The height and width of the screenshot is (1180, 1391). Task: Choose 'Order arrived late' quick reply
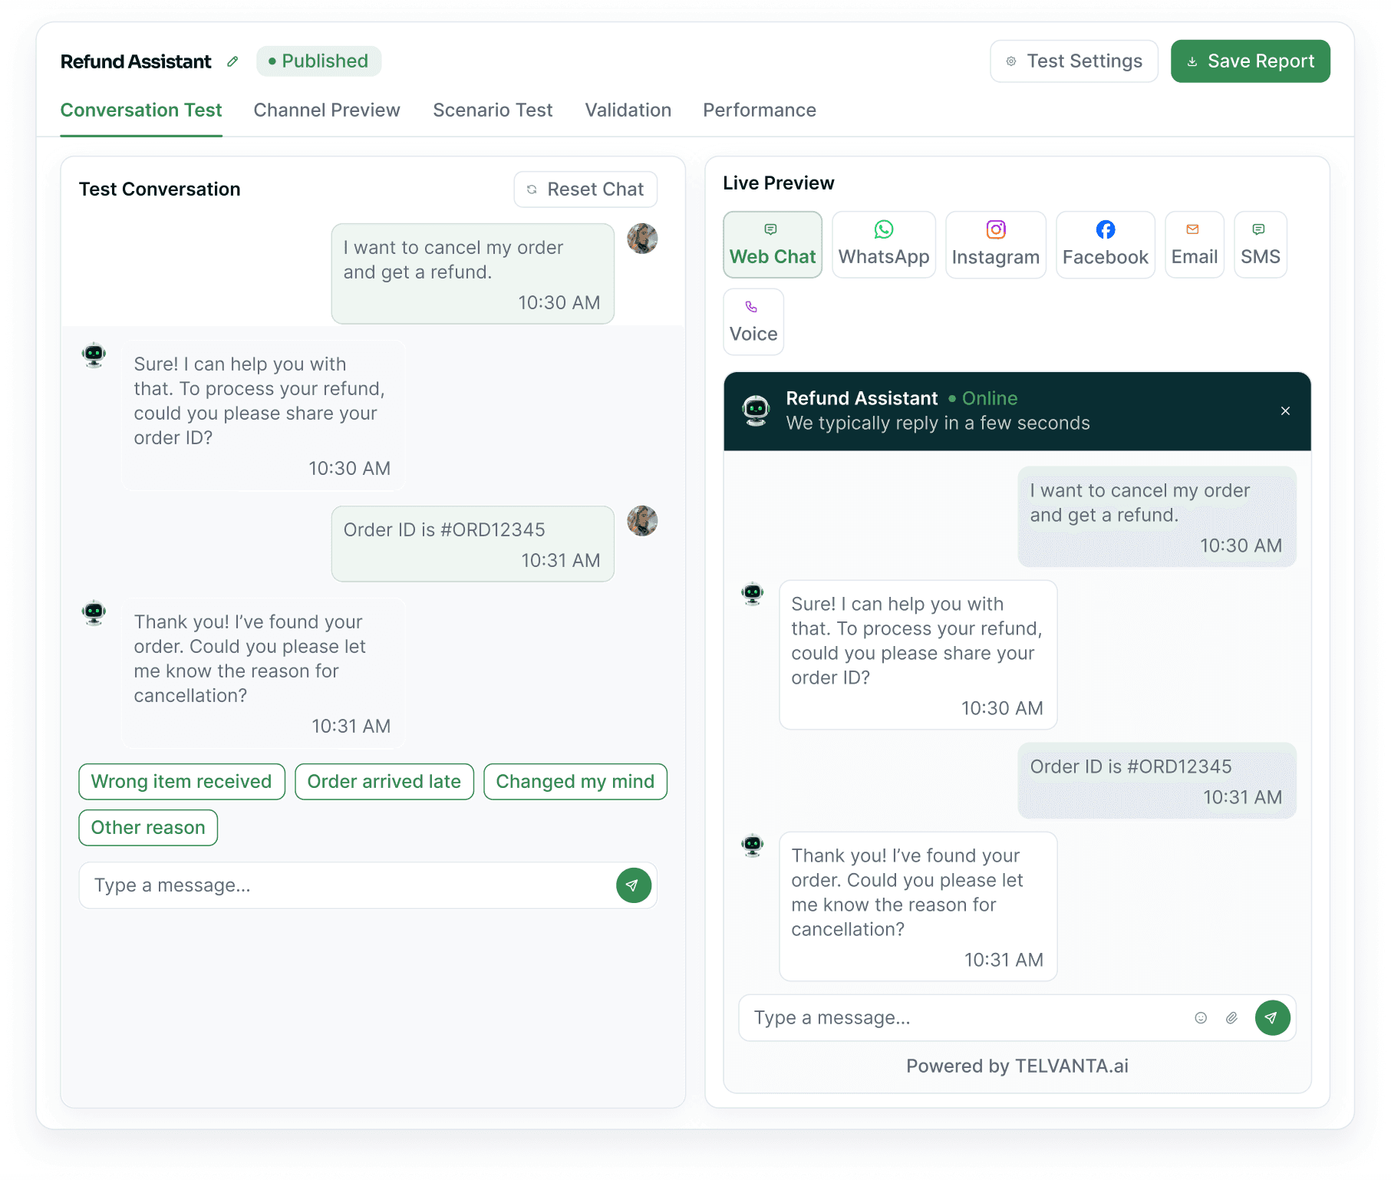tap(384, 782)
